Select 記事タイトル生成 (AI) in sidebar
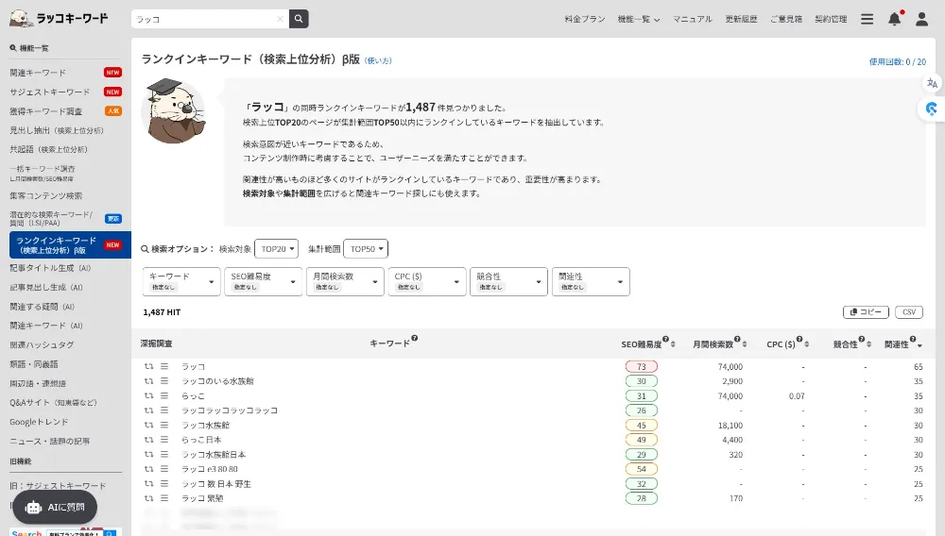 (50, 268)
